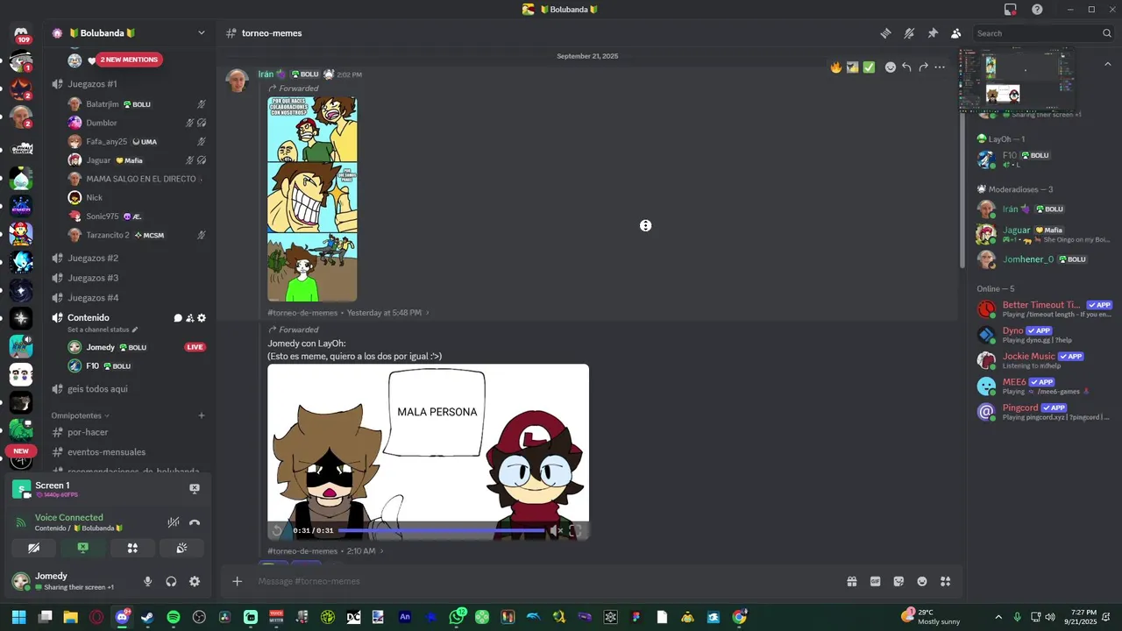This screenshot has width=1122, height=631.
Task: Open Spotify from the Windows taskbar
Action: pos(174,617)
